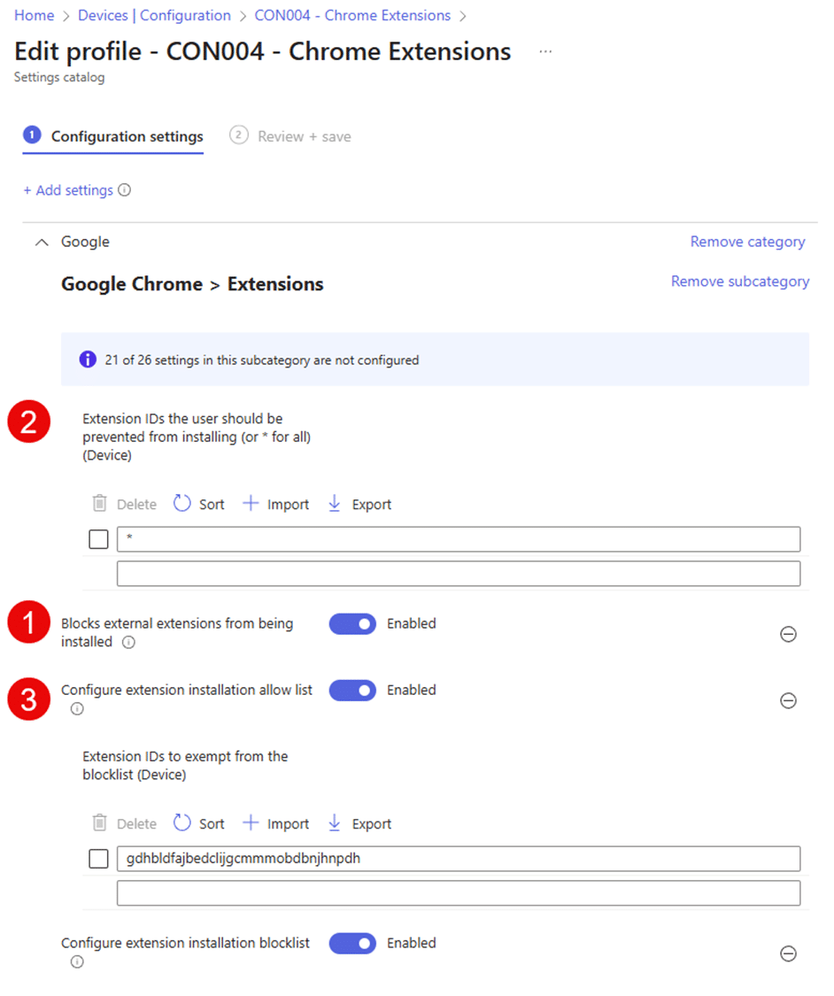Screen dimensions: 834x996
Task: Click Import icon in the exempt extensions toolbar
Action: [x=251, y=823]
